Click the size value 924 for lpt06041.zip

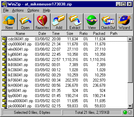(x=75, y=91)
